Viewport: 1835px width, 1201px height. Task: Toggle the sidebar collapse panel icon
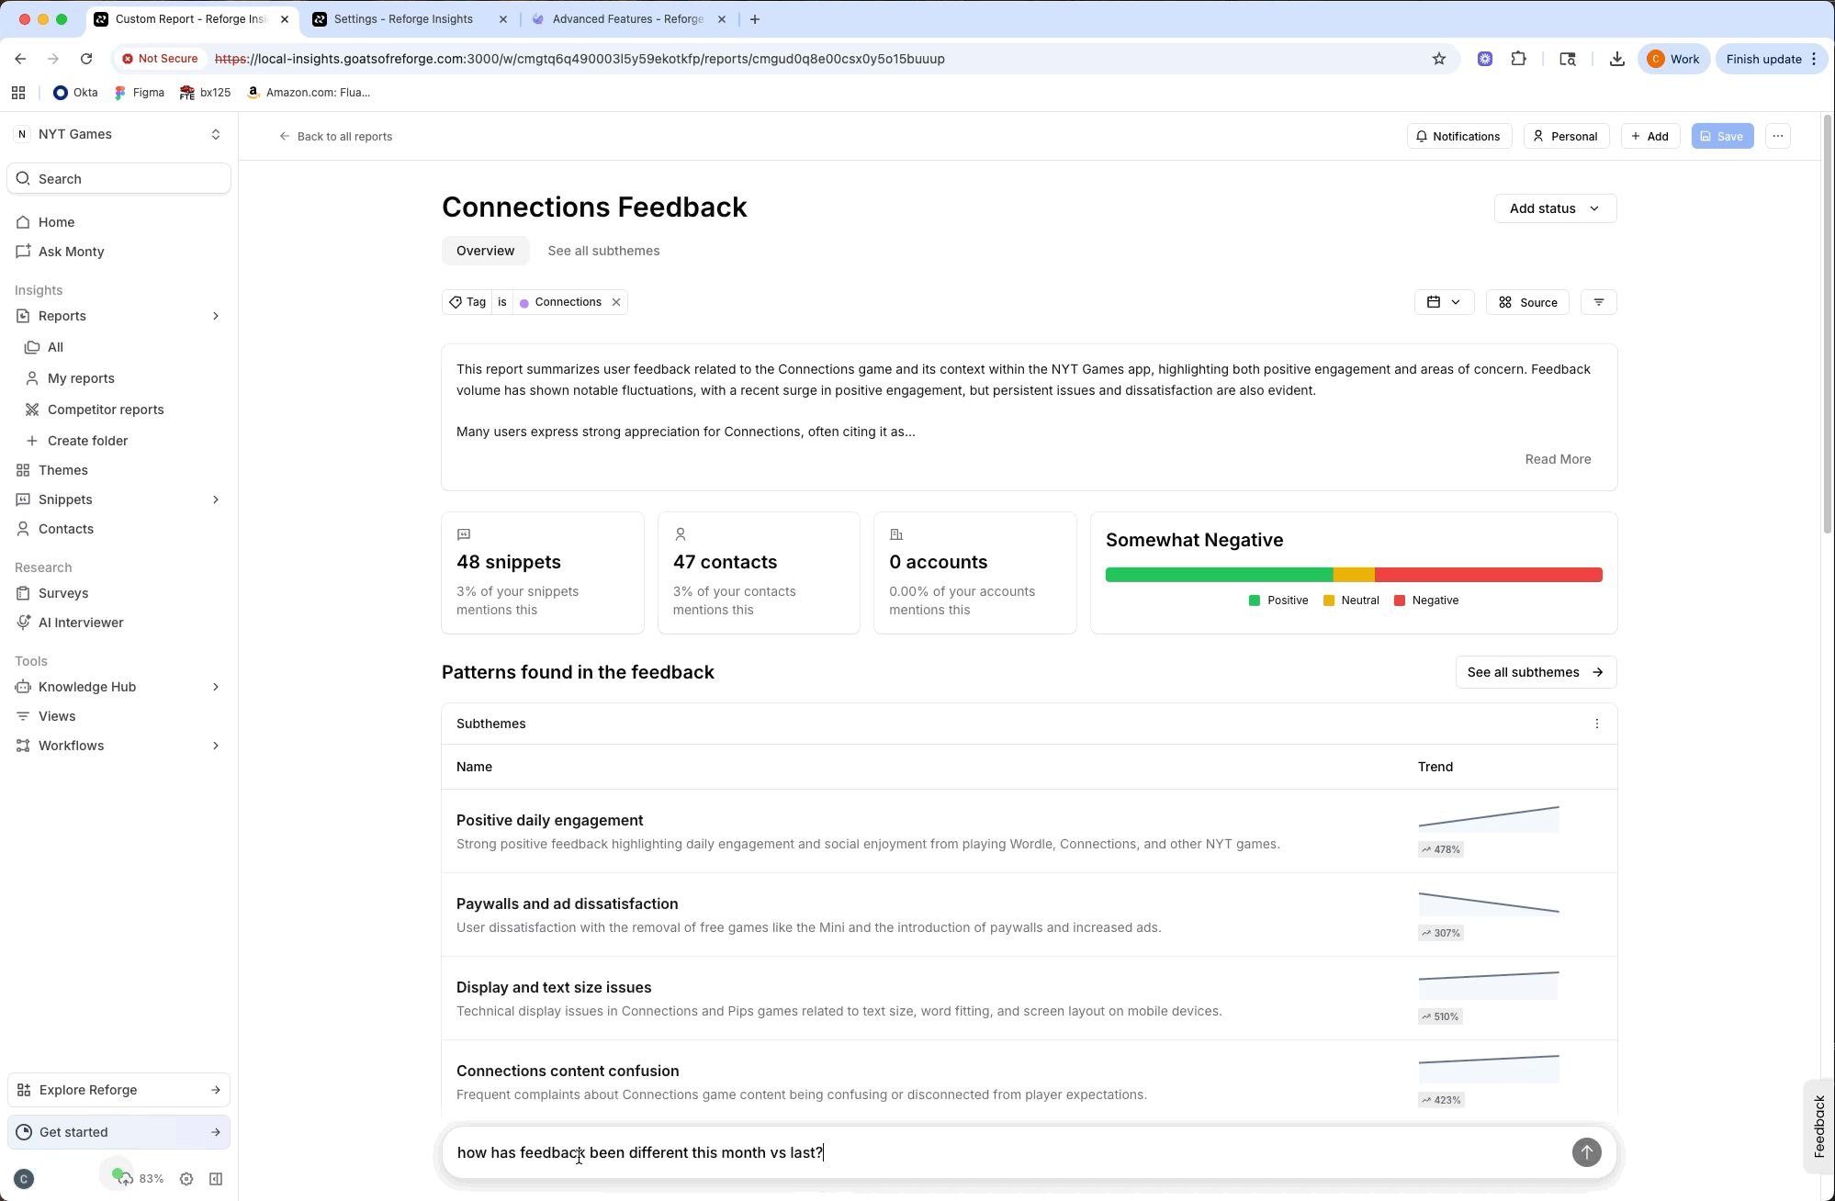click(x=216, y=1179)
